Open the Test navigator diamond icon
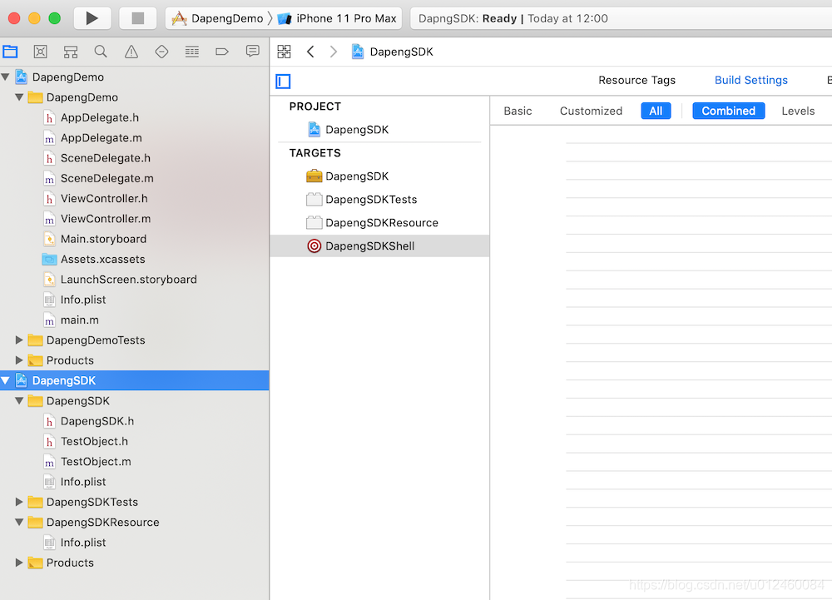Image resolution: width=832 pixels, height=600 pixels. (x=161, y=52)
